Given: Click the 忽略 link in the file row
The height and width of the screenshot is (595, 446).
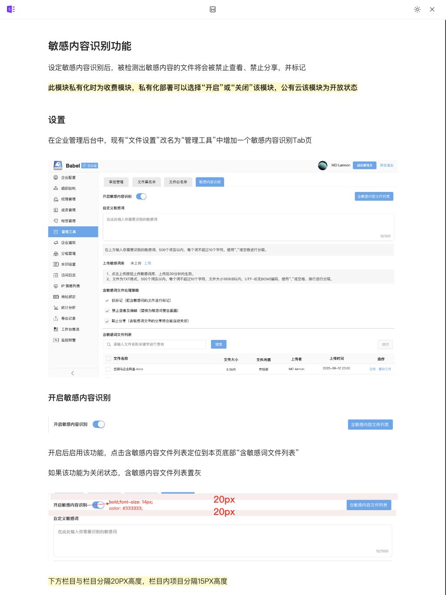Looking at the screenshot, I should 372,369.
